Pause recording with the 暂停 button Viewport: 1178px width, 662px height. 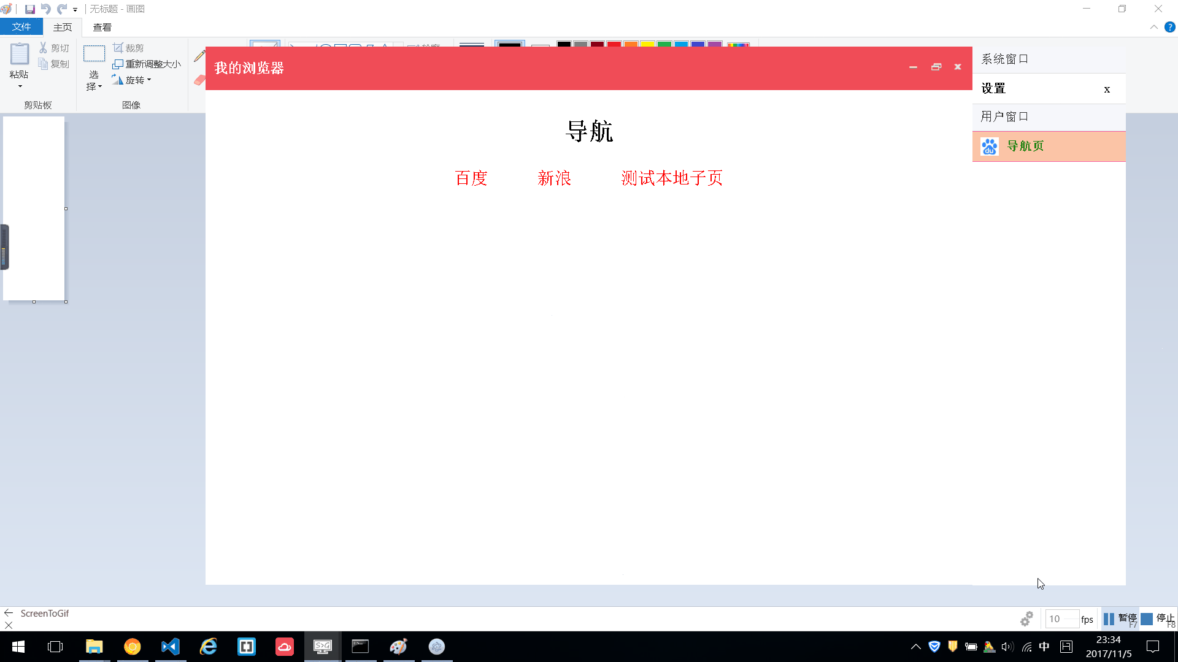tap(1120, 618)
